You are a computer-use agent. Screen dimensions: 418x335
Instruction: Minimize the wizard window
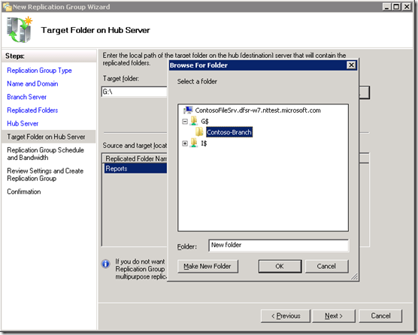tap(387, 7)
